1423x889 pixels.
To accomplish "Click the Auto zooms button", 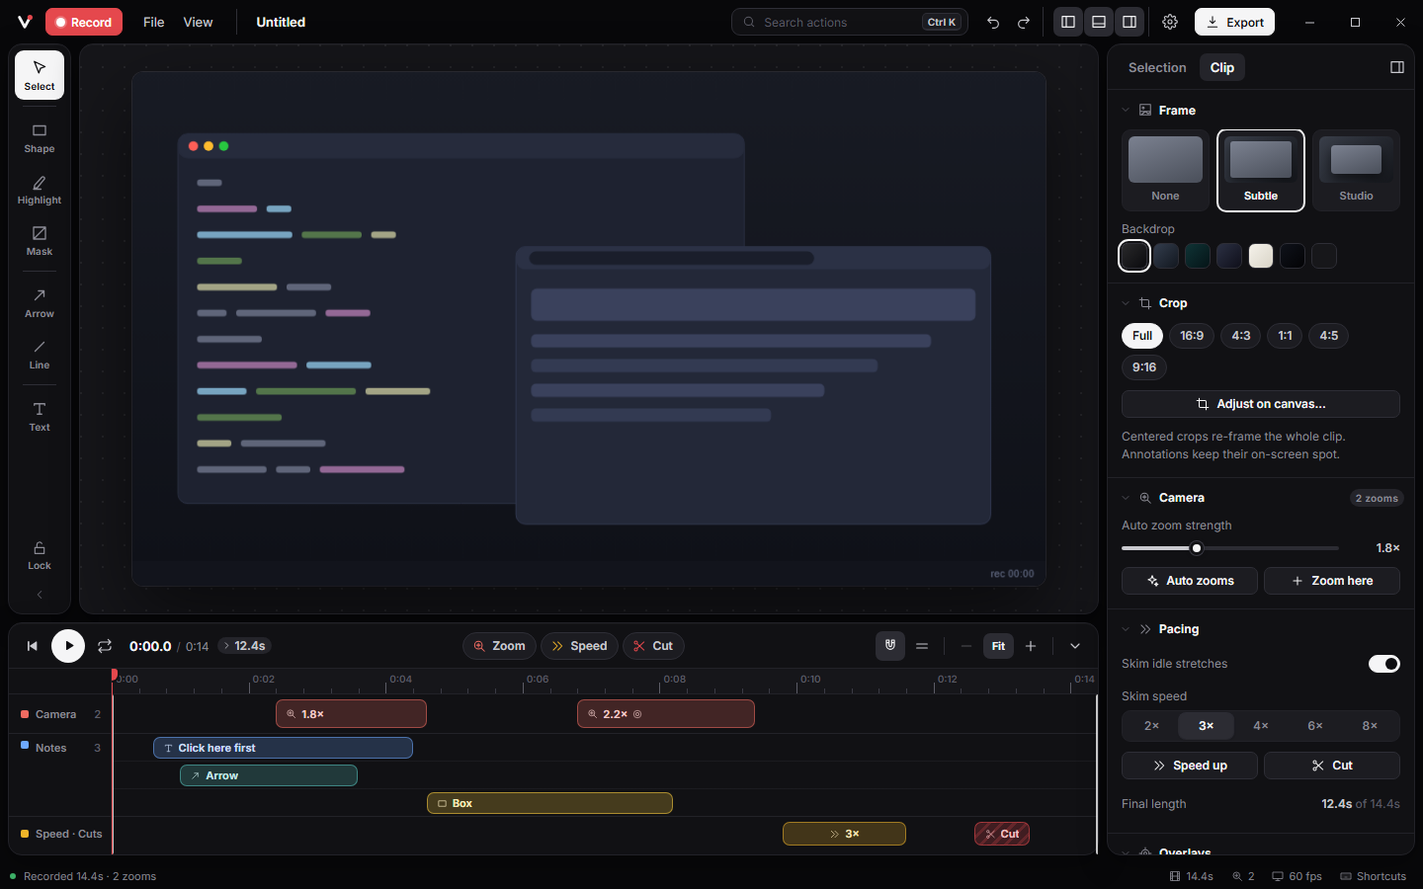I will pyautogui.click(x=1190, y=581).
